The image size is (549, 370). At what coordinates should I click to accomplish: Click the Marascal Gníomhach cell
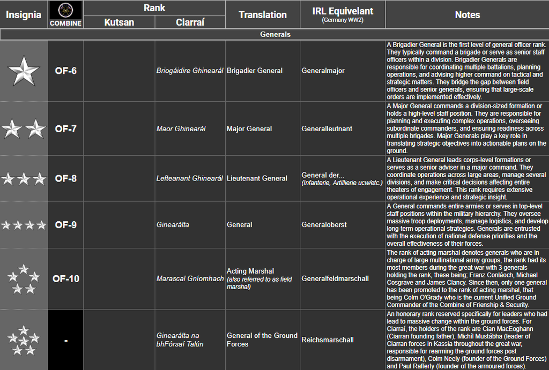pyautogui.click(x=190, y=279)
